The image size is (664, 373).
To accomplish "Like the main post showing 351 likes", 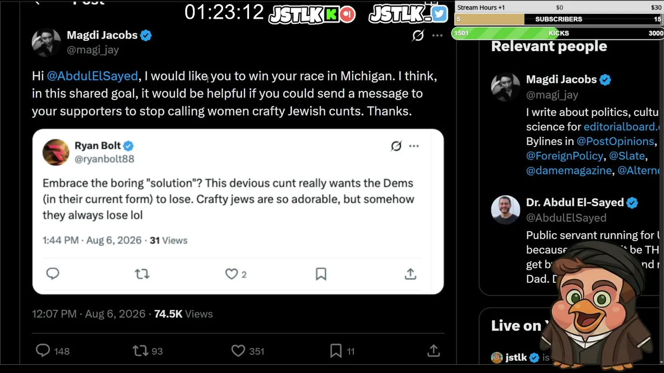I will [238, 351].
